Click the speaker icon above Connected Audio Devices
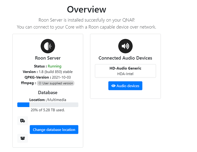This screenshot has width=197, height=152. coord(125,46)
